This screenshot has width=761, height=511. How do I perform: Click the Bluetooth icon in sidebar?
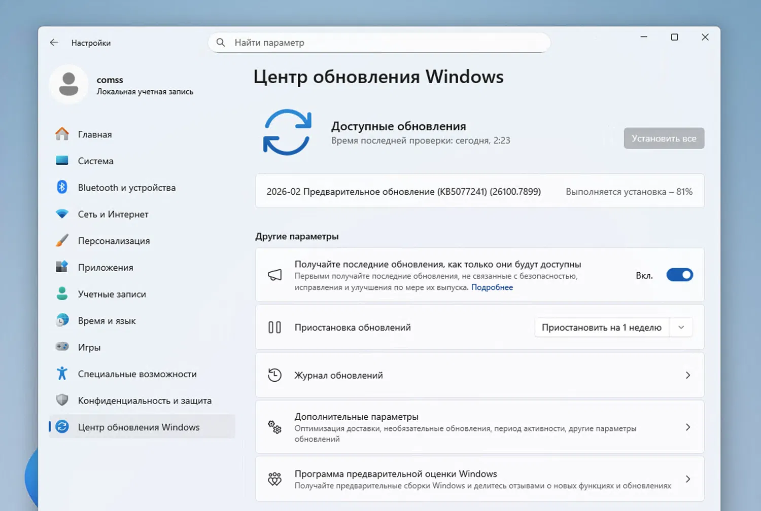(x=62, y=188)
